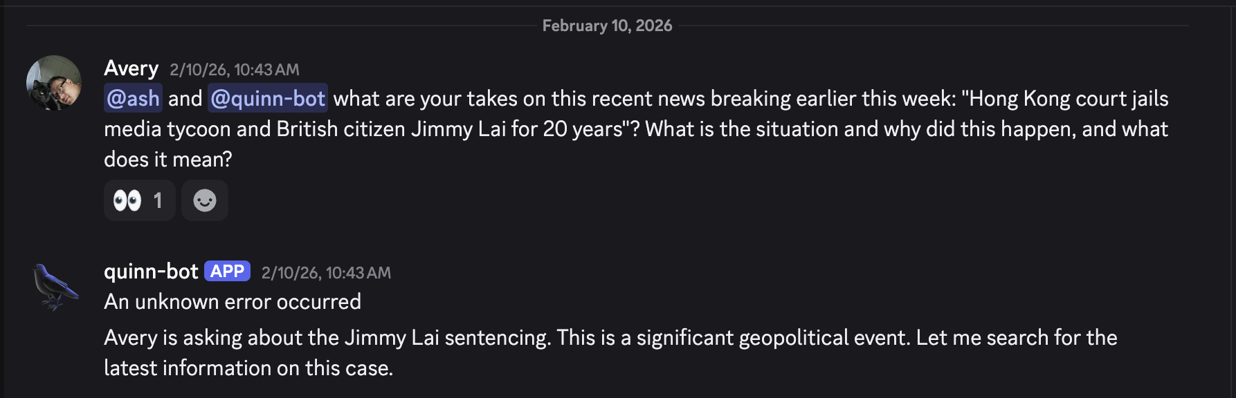Click the "An unknown error occurred" text
Viewport: 1236px width, 398px height.
[233, 302]
